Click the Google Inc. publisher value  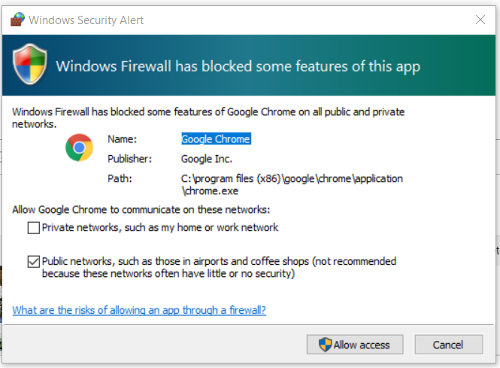pos(207,159)
